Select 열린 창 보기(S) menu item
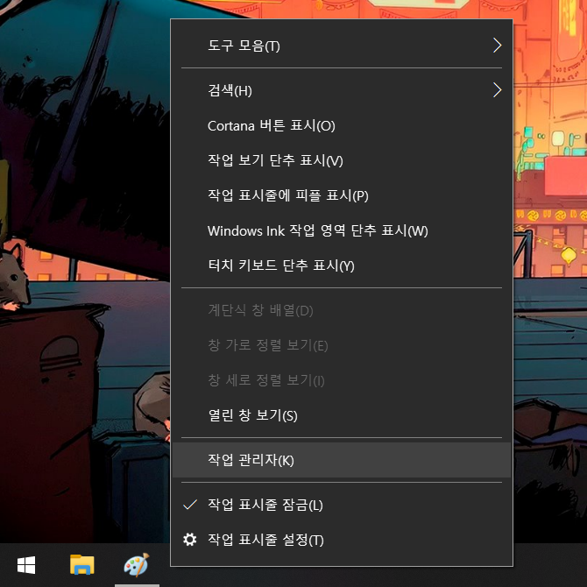587x587 pixels. 342,415
